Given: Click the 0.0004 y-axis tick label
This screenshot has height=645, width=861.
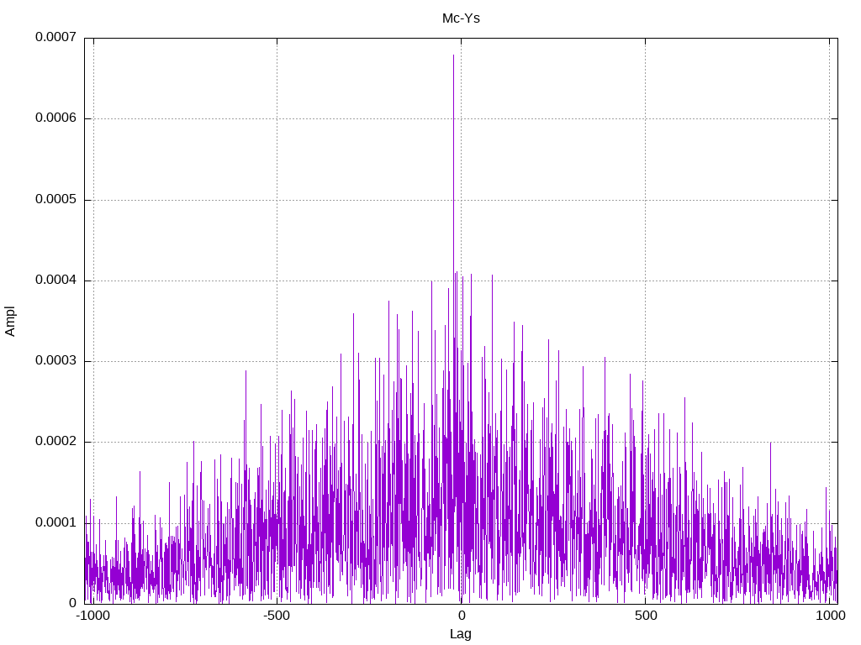Looking at the screenshot, I should click(56, 280).
